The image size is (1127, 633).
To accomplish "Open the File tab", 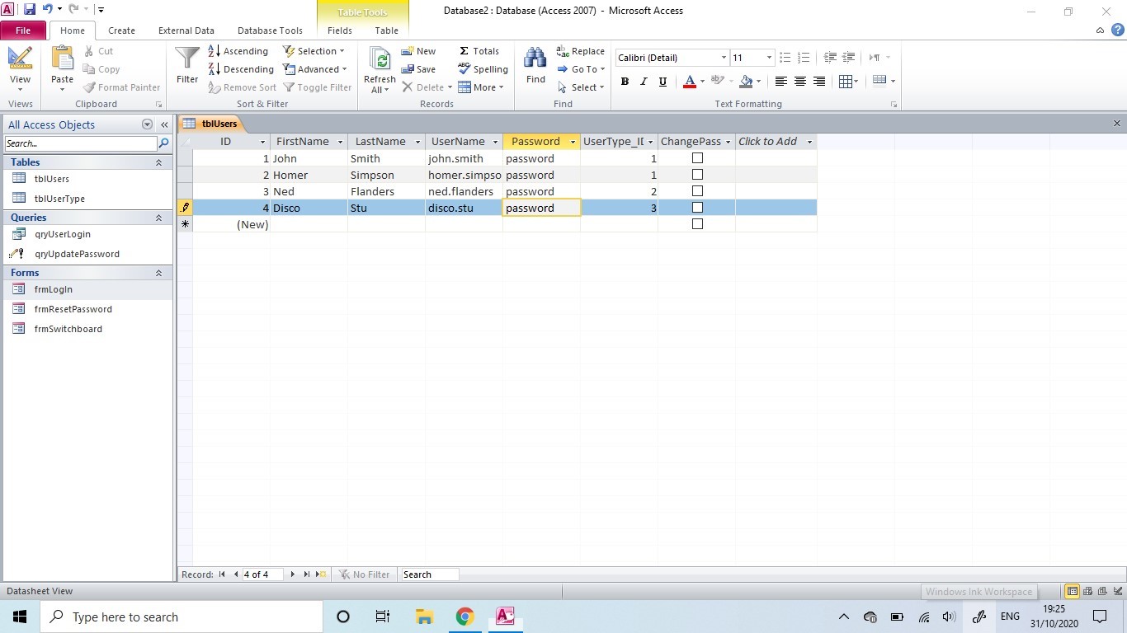I will coord(23,30).
